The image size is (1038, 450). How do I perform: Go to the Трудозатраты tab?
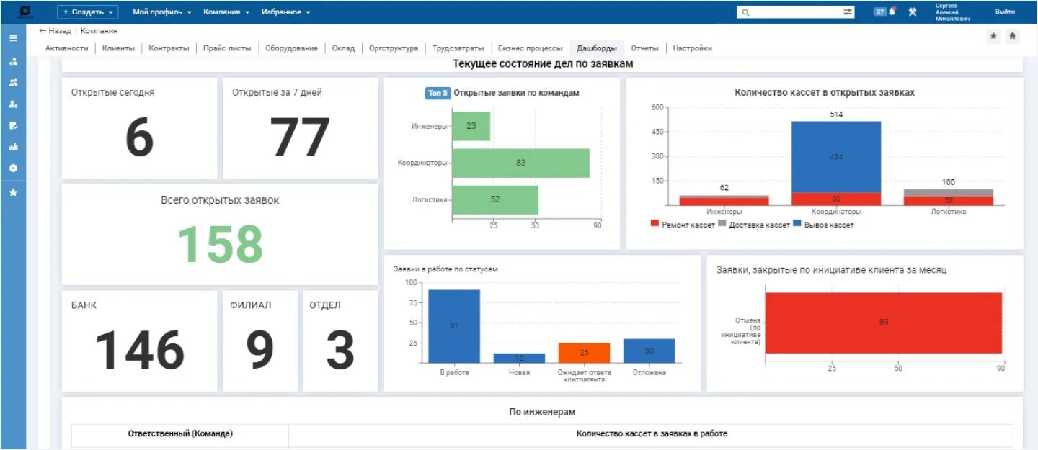(x=458, y=48)
